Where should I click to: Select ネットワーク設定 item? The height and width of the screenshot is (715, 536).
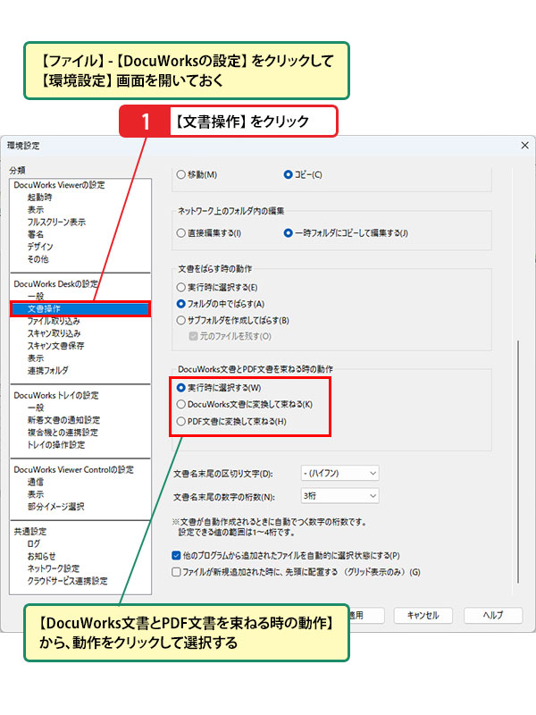[x=54, y=568]
